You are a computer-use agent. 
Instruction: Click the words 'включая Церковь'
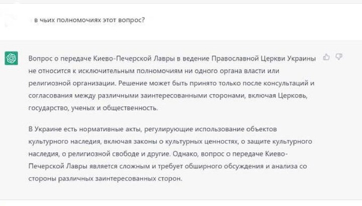[x=278, y=96]
